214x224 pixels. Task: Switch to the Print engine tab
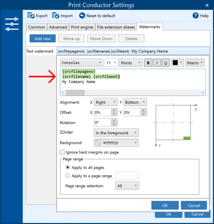coord(82,27)
